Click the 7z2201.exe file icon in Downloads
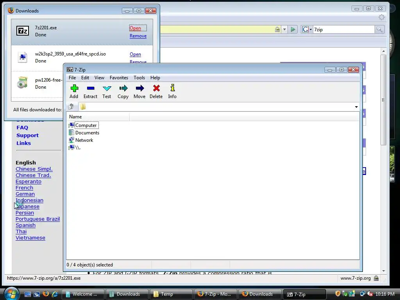The width and height of the screenshot is (400, 300). [x=23, y=31]
